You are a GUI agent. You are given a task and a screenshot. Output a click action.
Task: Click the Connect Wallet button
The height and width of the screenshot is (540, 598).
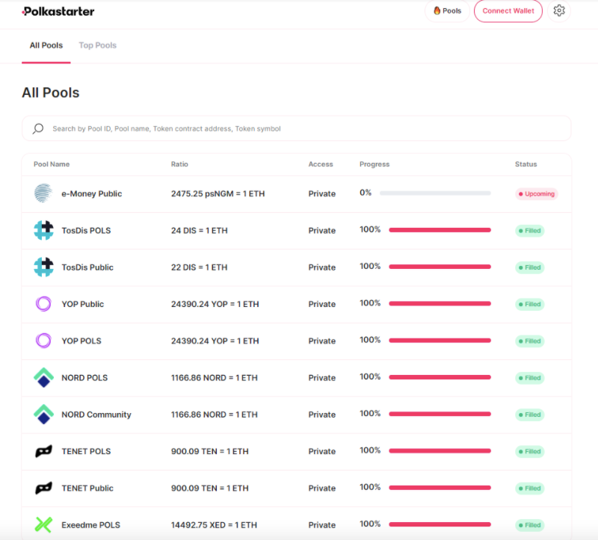click(508, 10)
